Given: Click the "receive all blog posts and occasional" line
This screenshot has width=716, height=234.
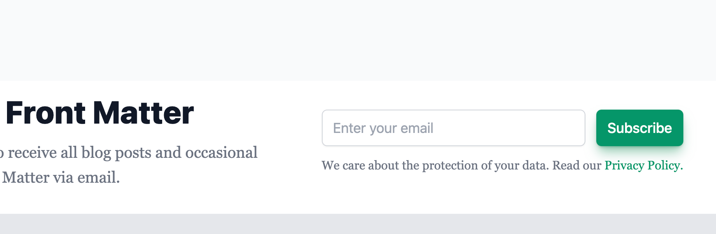Looking at the screenshot, I should coord(129,153).
